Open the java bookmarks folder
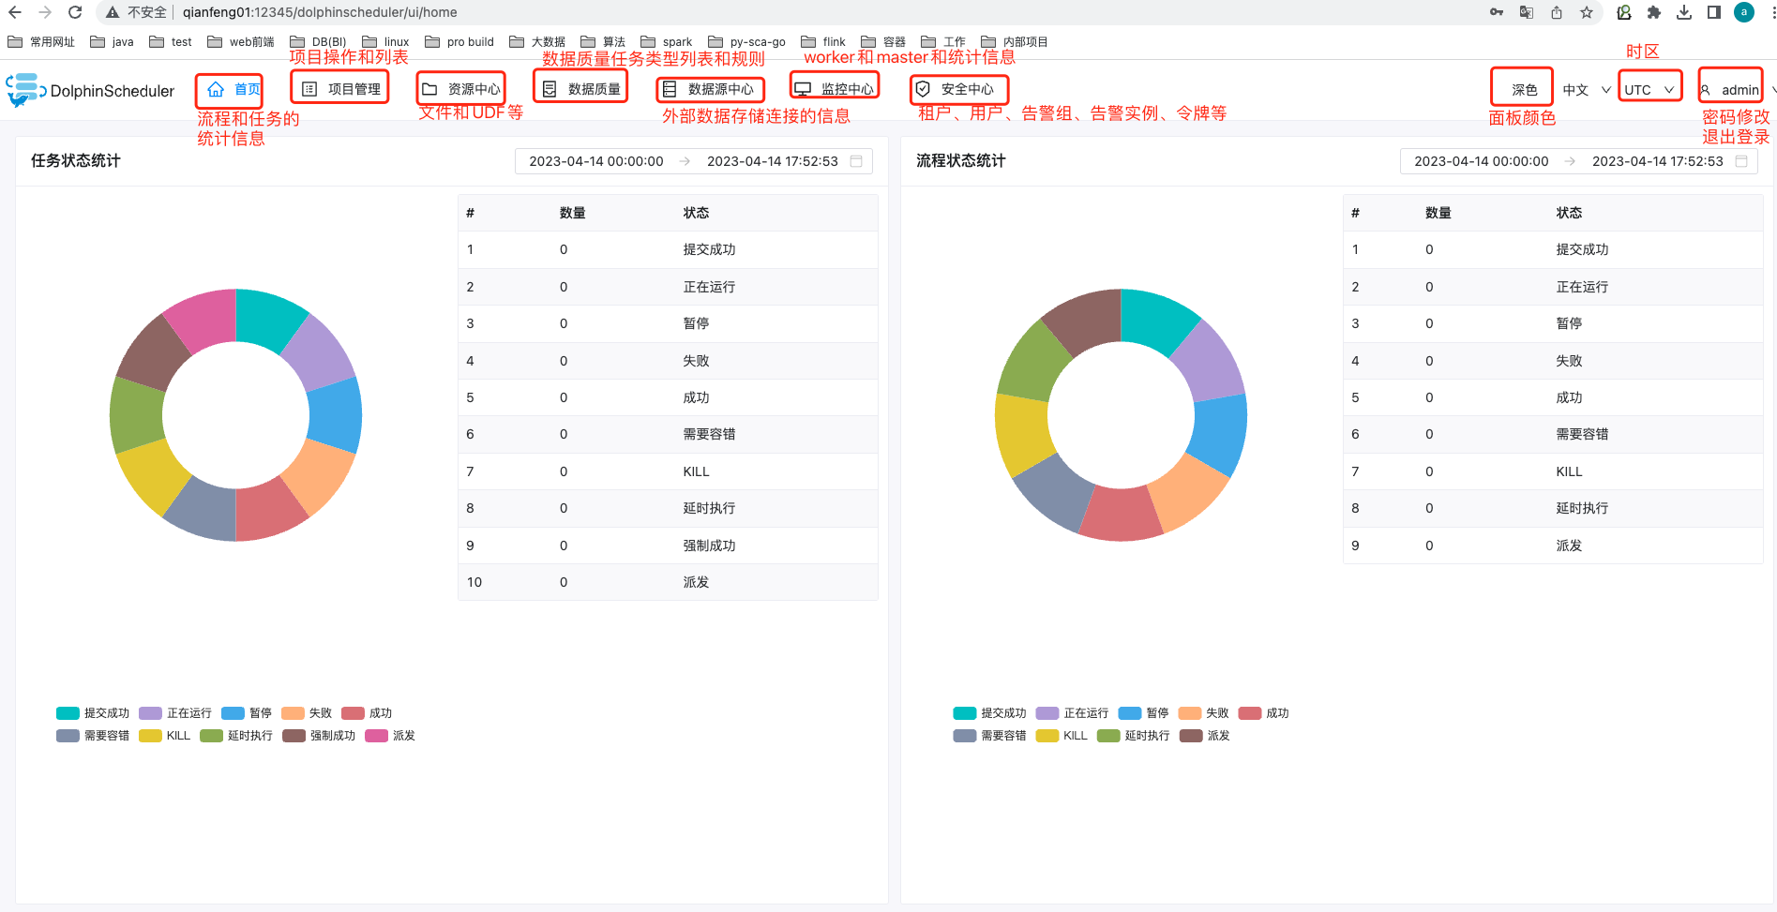Viewport: 1777px width, 912px height. (x=112, y=42)
